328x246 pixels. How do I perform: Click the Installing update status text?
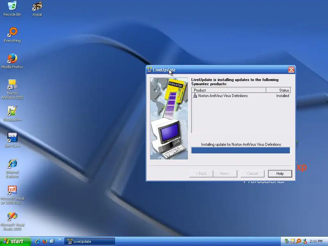(x=241, y=144)
